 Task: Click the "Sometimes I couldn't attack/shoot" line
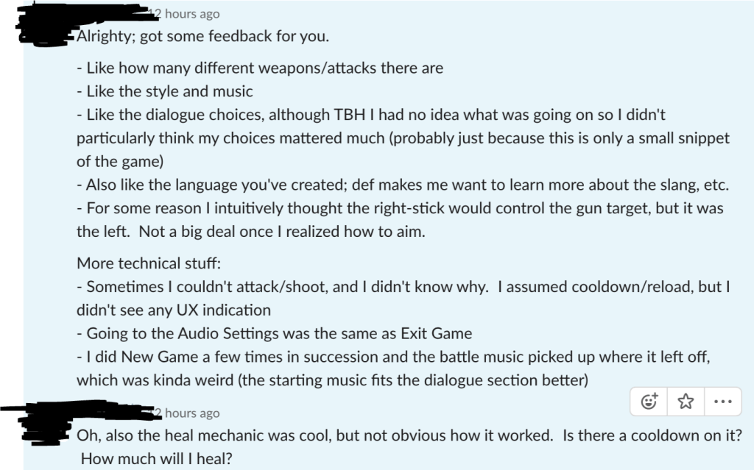403,287
